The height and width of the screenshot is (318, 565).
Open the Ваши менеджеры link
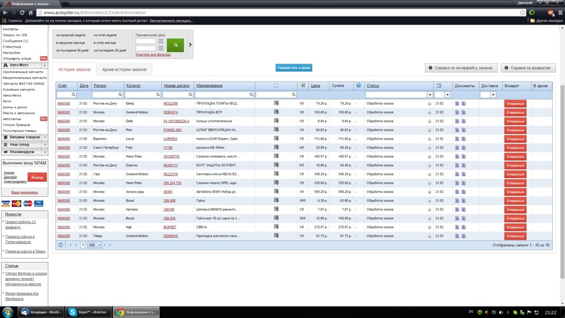pyautogui.click(x=25, y=192)
